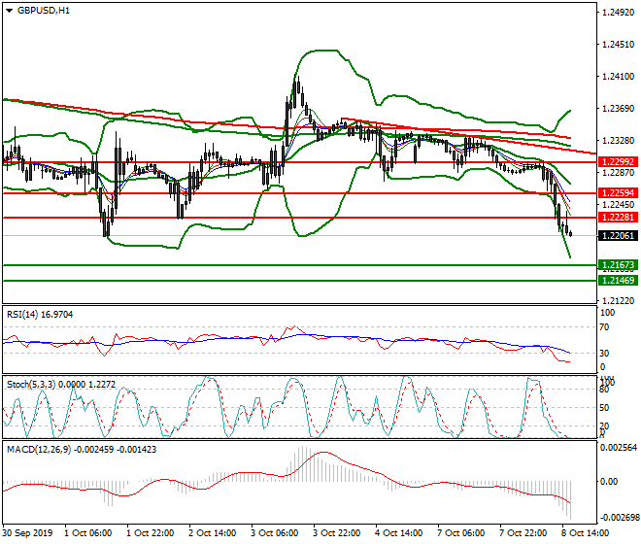
Task: Click the red 1.22281 price level label
Action: click(616, 218)
